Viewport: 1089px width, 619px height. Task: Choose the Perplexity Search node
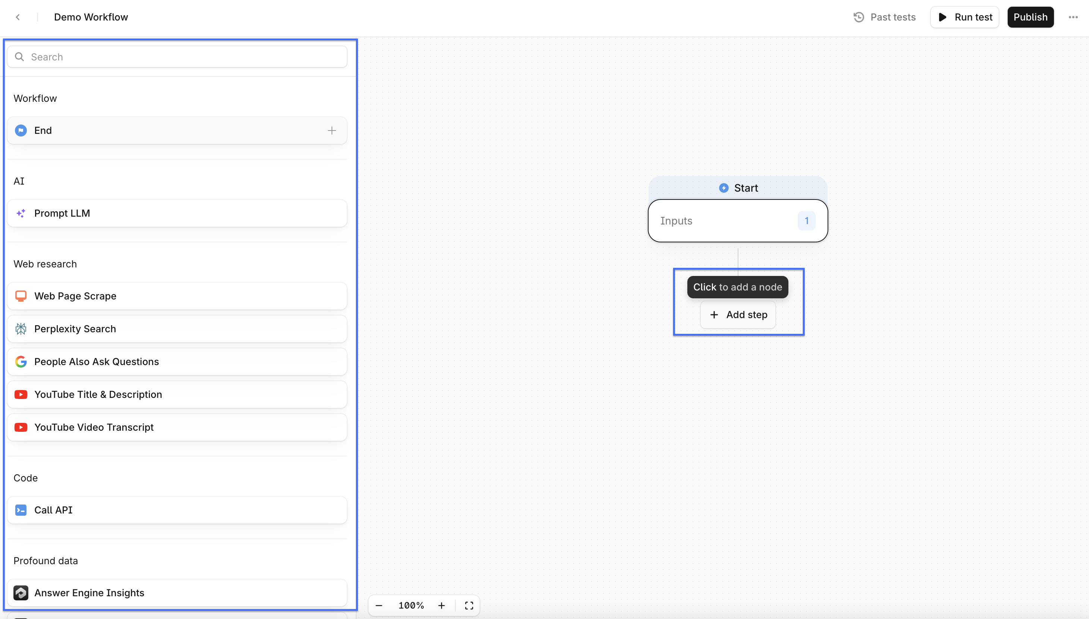pyautogui.click(x=177, y=329)
